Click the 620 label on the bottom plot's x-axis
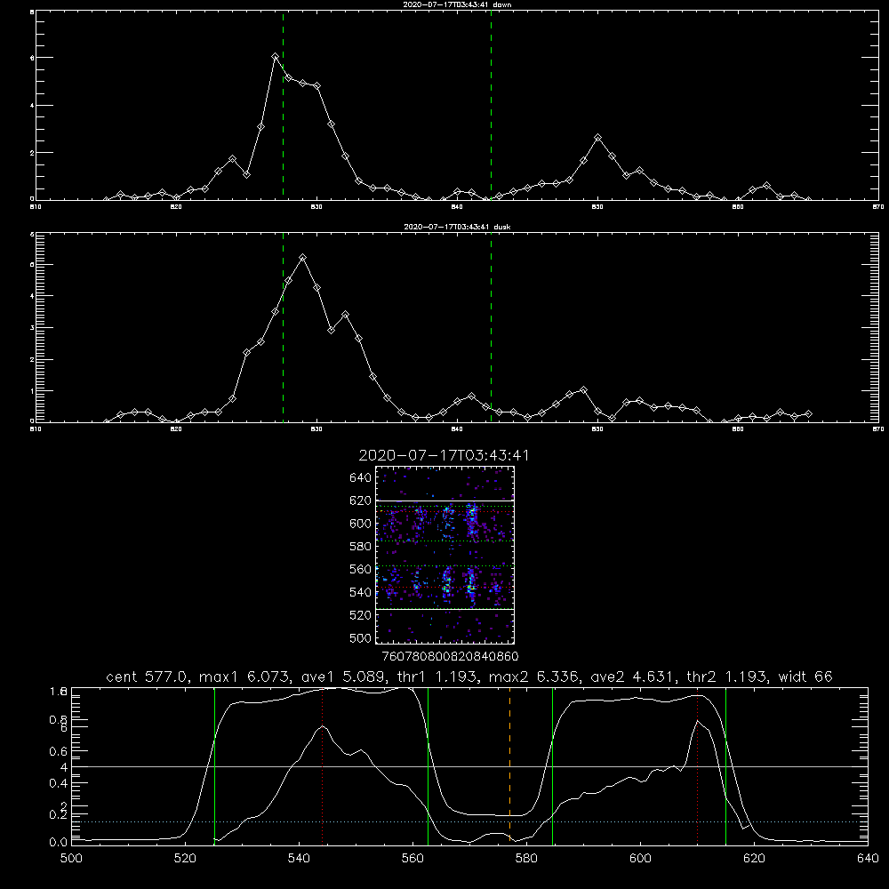The height and width of the screenshot is (889, 889). click(x=754, y=859)
